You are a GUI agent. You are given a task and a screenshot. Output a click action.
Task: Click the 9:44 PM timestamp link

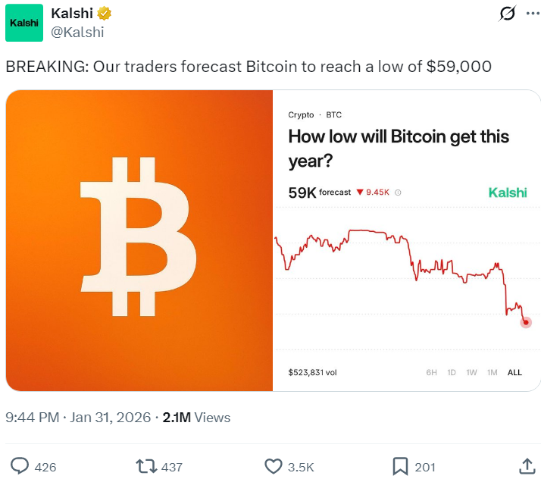[x=33, y=418]
